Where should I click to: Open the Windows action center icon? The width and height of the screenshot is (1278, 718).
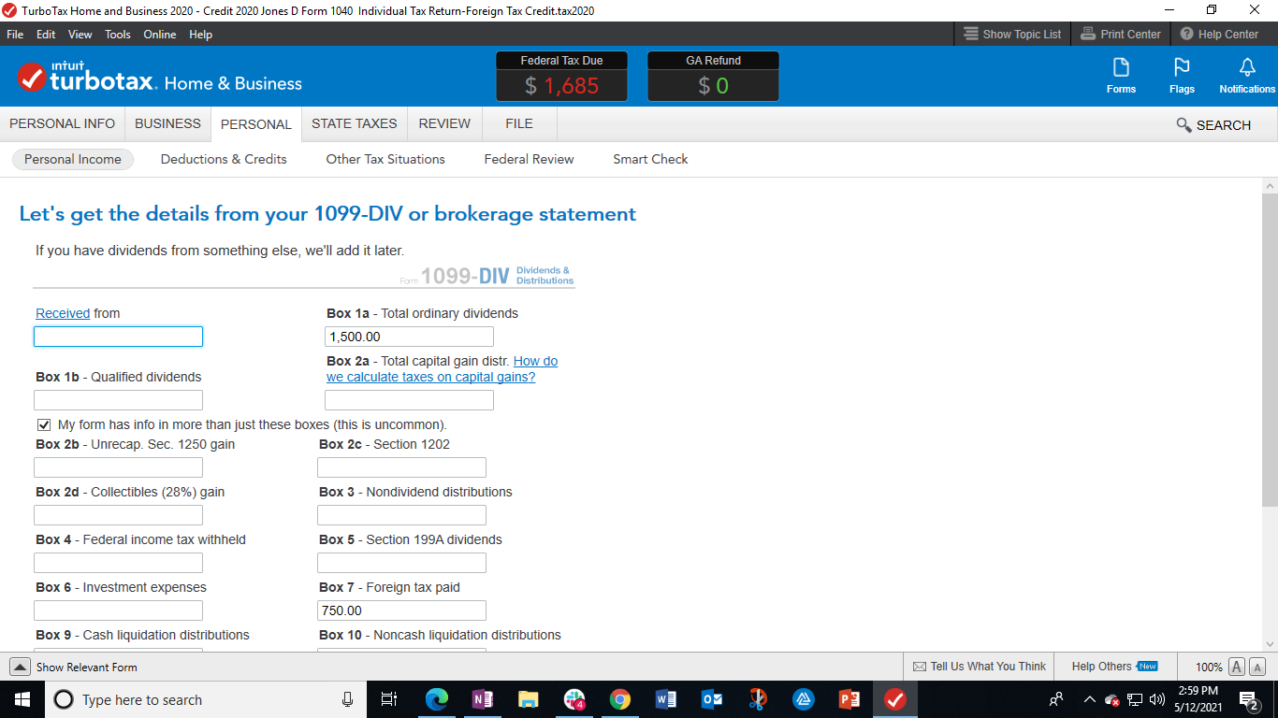[1249, 699]
